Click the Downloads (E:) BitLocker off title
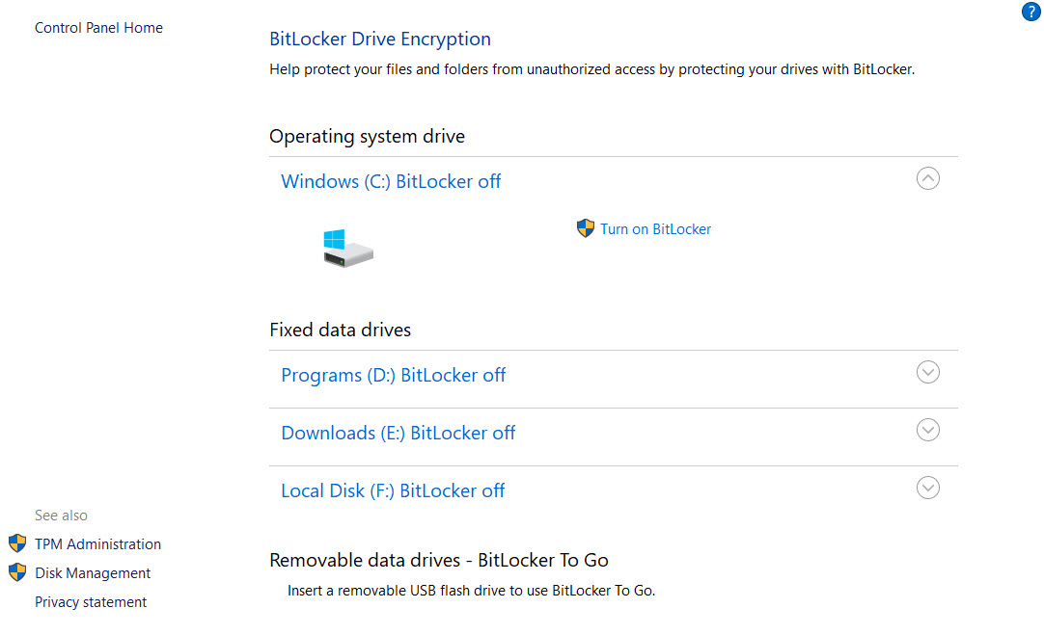Screen dimensions: 1044x635 pyautogui.click(x=398, y=433)
